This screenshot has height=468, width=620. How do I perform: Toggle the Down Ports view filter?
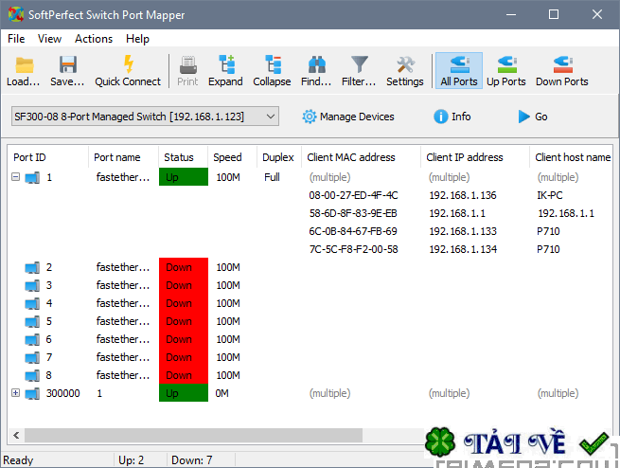click(562, 71)
